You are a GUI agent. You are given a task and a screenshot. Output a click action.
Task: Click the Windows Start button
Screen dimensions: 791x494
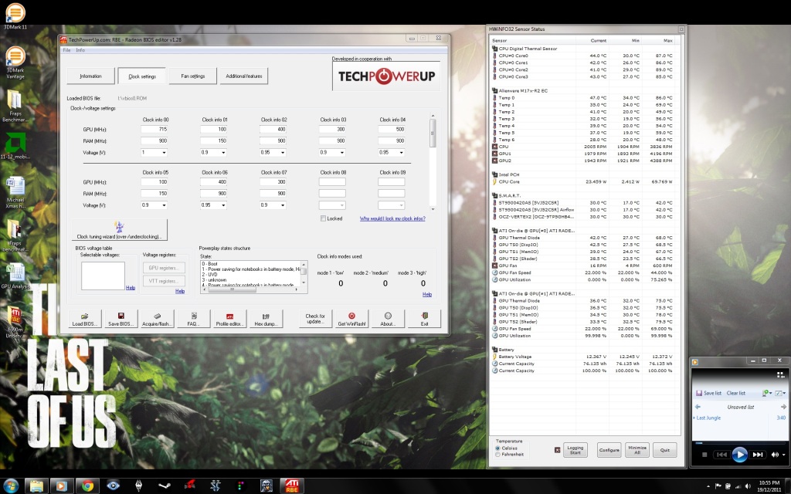(x=11, y=486)
